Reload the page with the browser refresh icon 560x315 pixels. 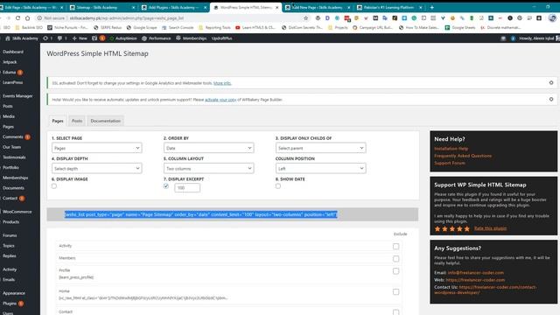[17, 17]
